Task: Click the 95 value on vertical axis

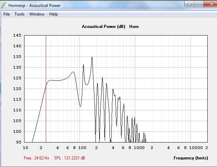Action: (x=19, y=142)
